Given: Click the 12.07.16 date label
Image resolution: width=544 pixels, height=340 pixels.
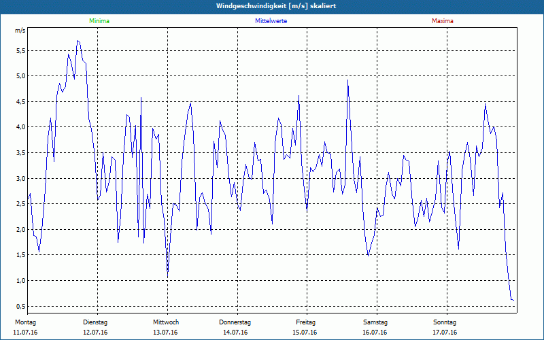Looking at the screenshot, I should 95,333.
